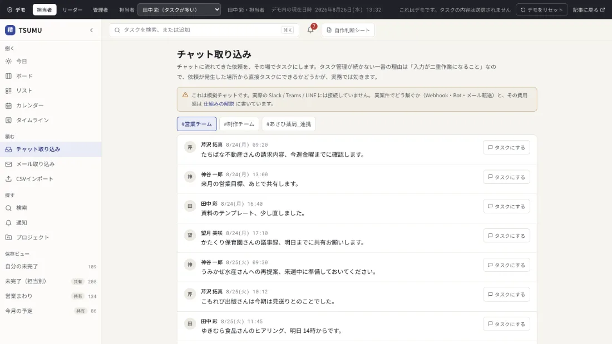This screenshot has height=344, width=612.
Task: Open 自作判断シート button
Action: coord(348,30)
